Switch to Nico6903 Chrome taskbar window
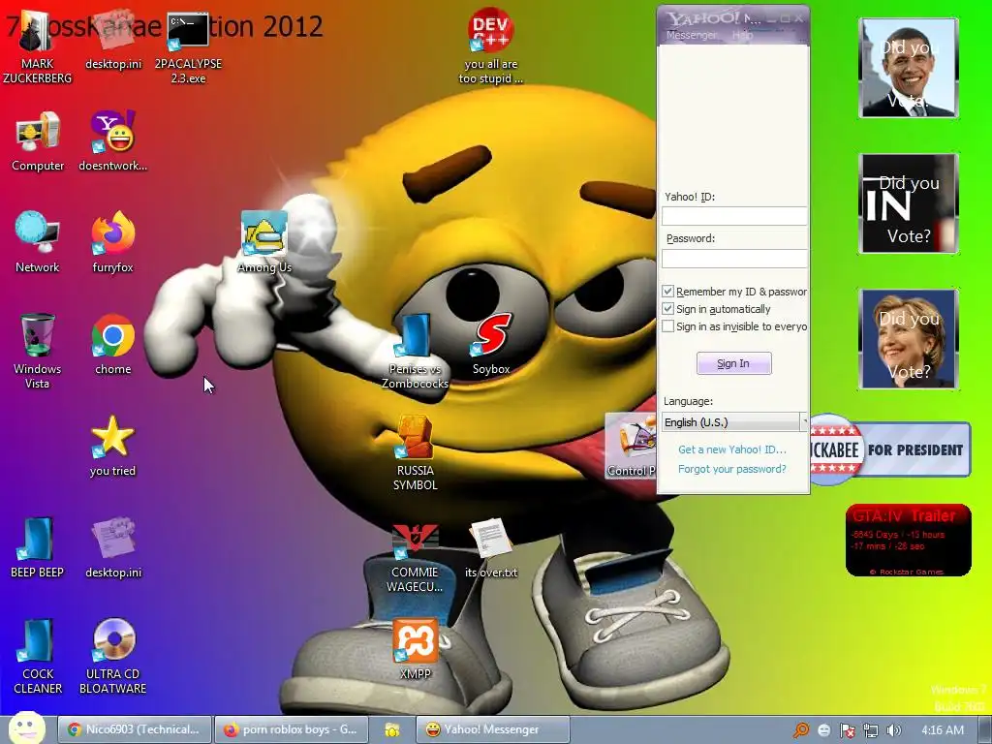The height and width of the screenshot is (744, 992). [x=134, y=729]
